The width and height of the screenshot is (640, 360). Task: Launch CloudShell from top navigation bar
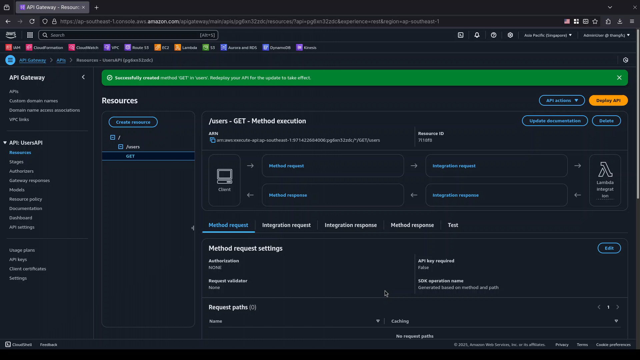[x=461, y=35]
